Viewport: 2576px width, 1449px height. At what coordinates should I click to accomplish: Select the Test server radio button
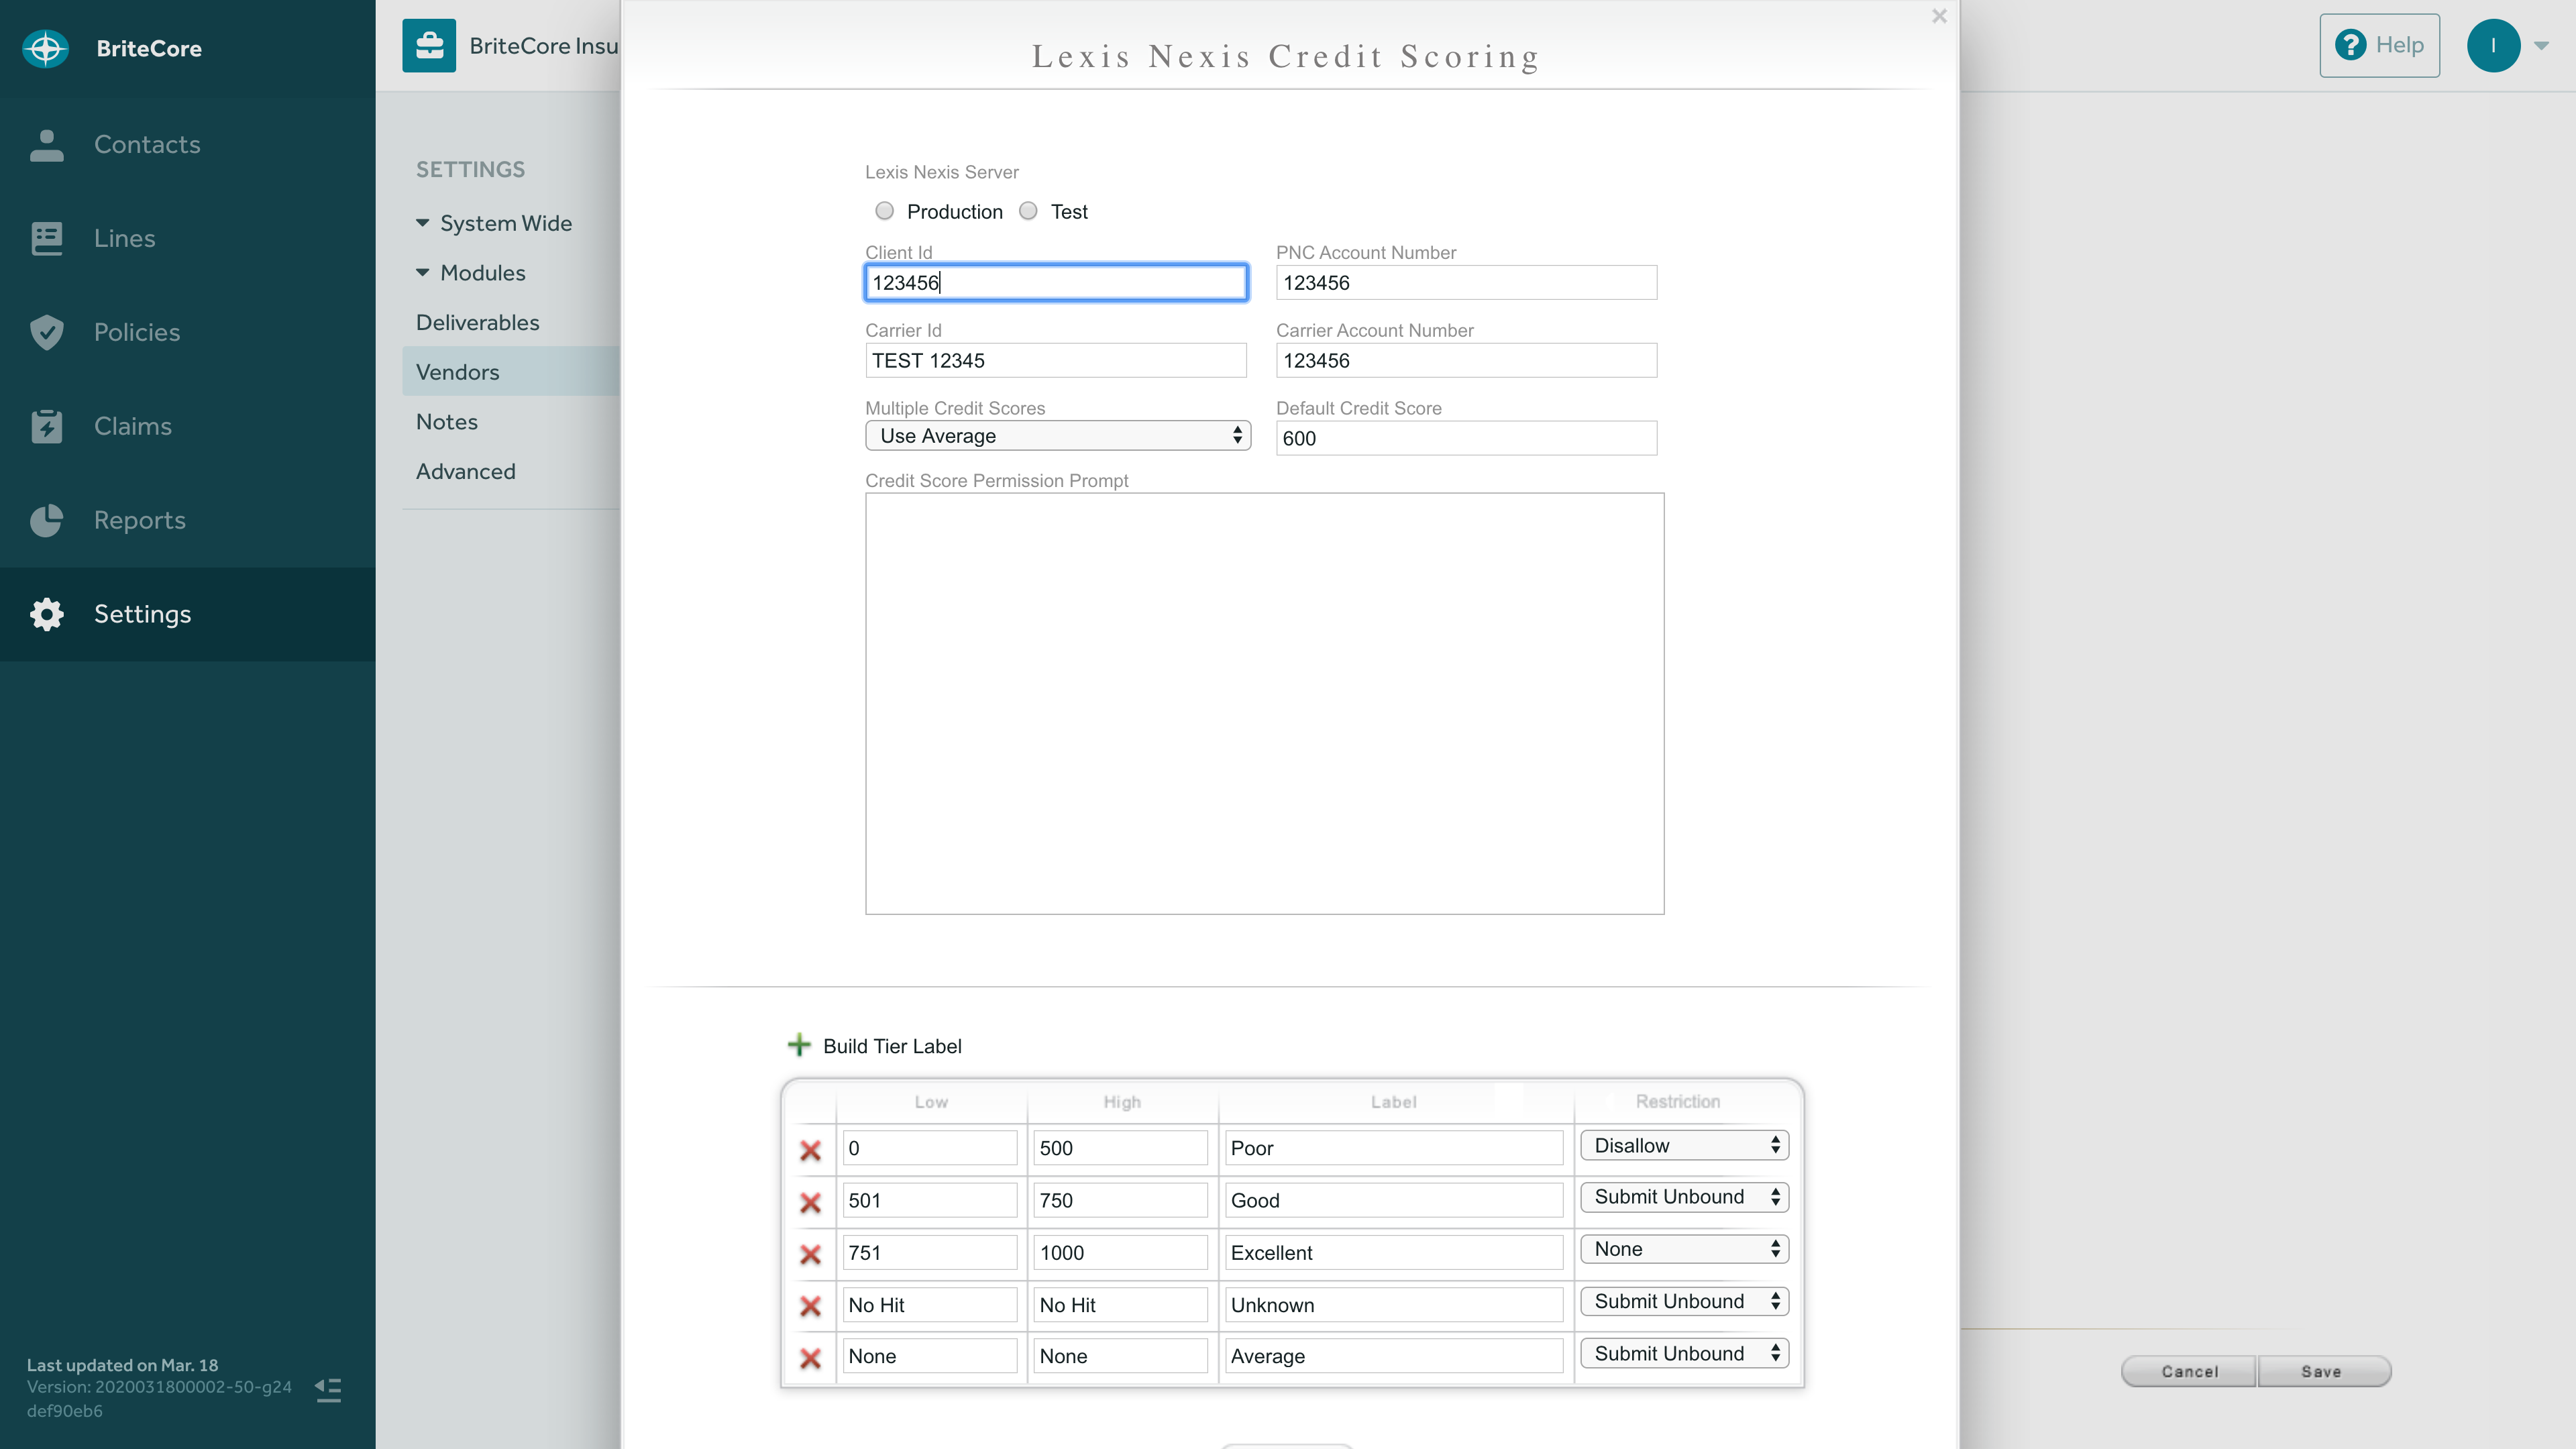coord(1028,211)
